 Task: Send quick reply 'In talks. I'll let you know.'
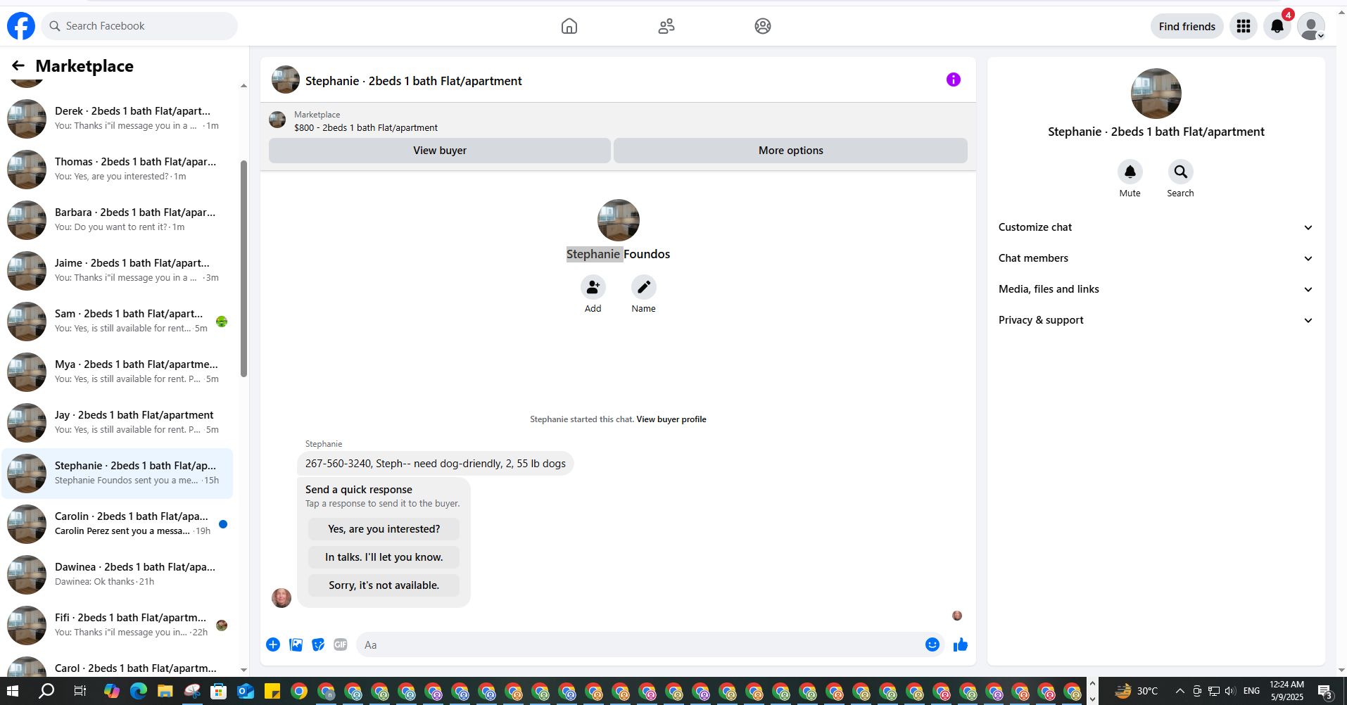point(384,557)
